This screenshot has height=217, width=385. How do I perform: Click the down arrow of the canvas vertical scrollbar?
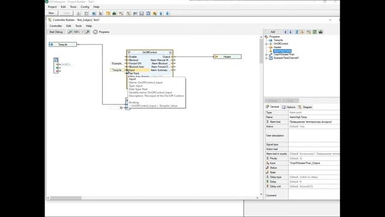click(x=261, y=194)
